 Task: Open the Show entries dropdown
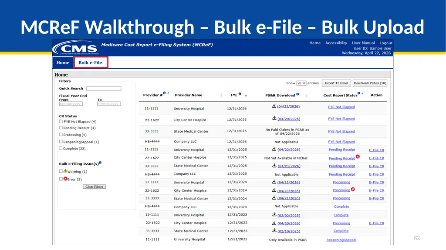tap(301, 83)
